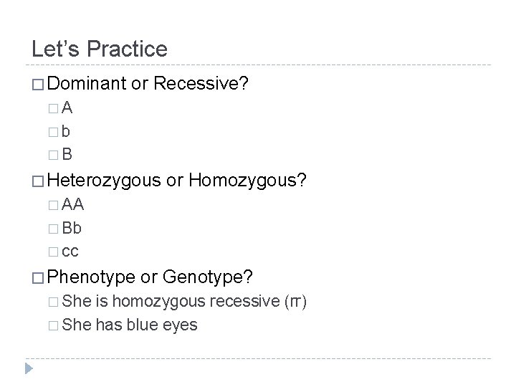516x387 pixels.
Task: Click the blue arrow shape at bottom-left
Action: point(29,368)
